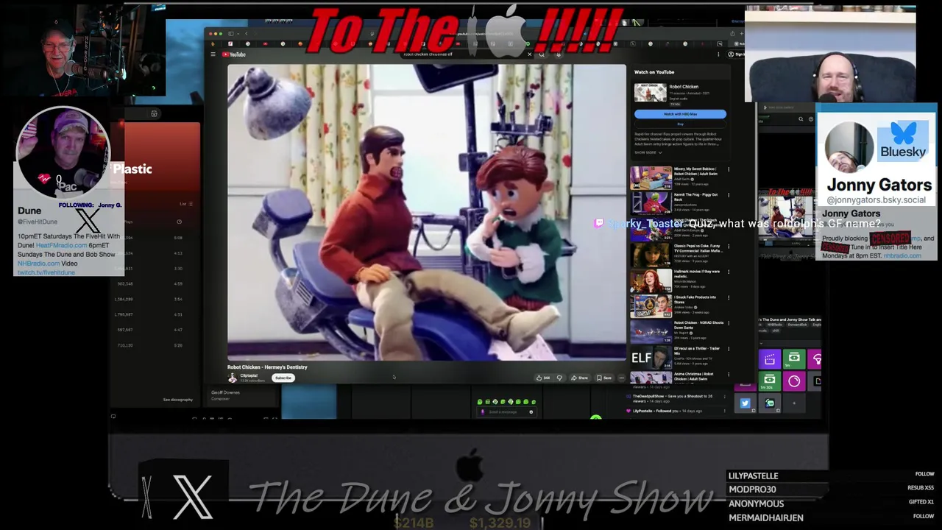Viewport: 942px width, 530px height.
Task: Open options menu for 'Elf recut as a Thriller'
Action: click(729, 348)
